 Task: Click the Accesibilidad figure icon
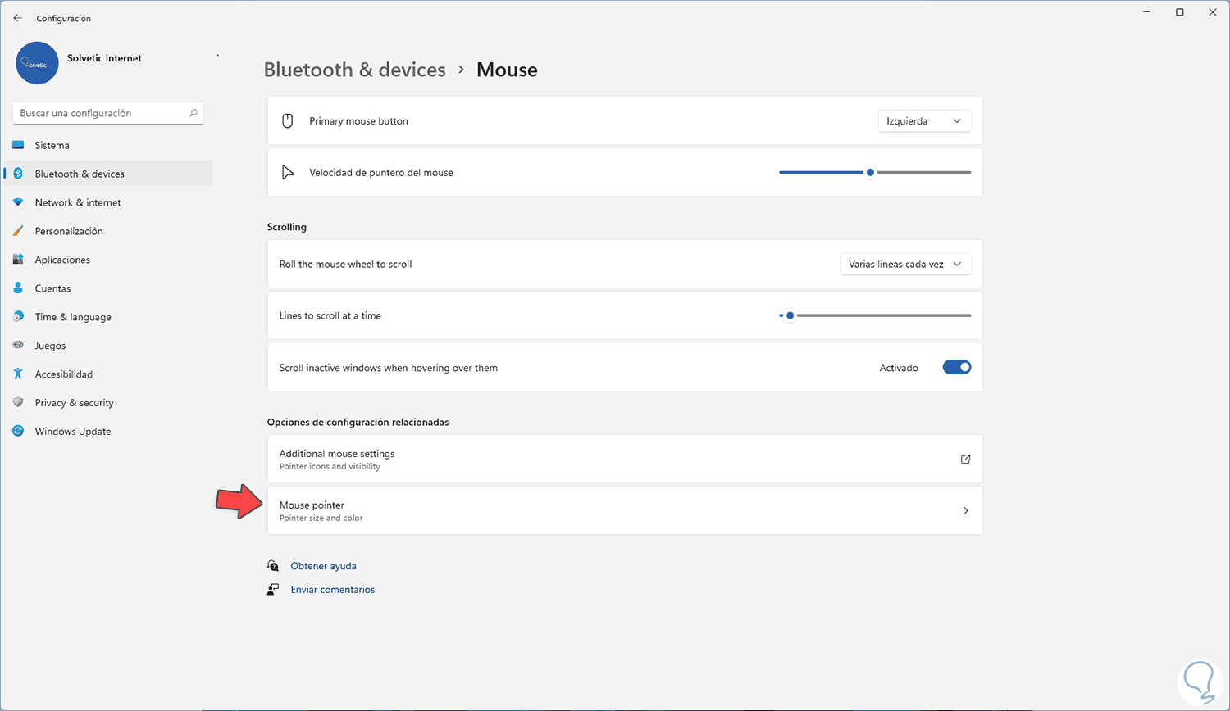pyautogui.click(x=18, y=374)
